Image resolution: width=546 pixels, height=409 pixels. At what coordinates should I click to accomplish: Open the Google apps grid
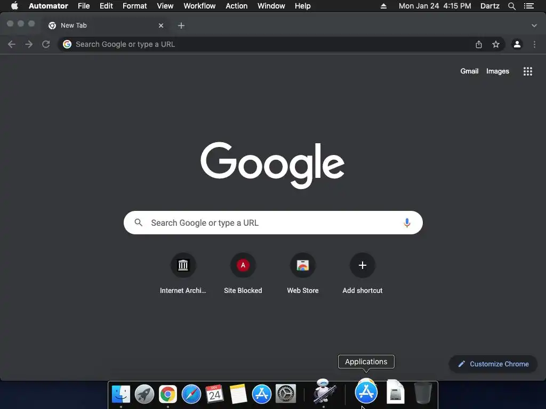[x=528, y=71]
